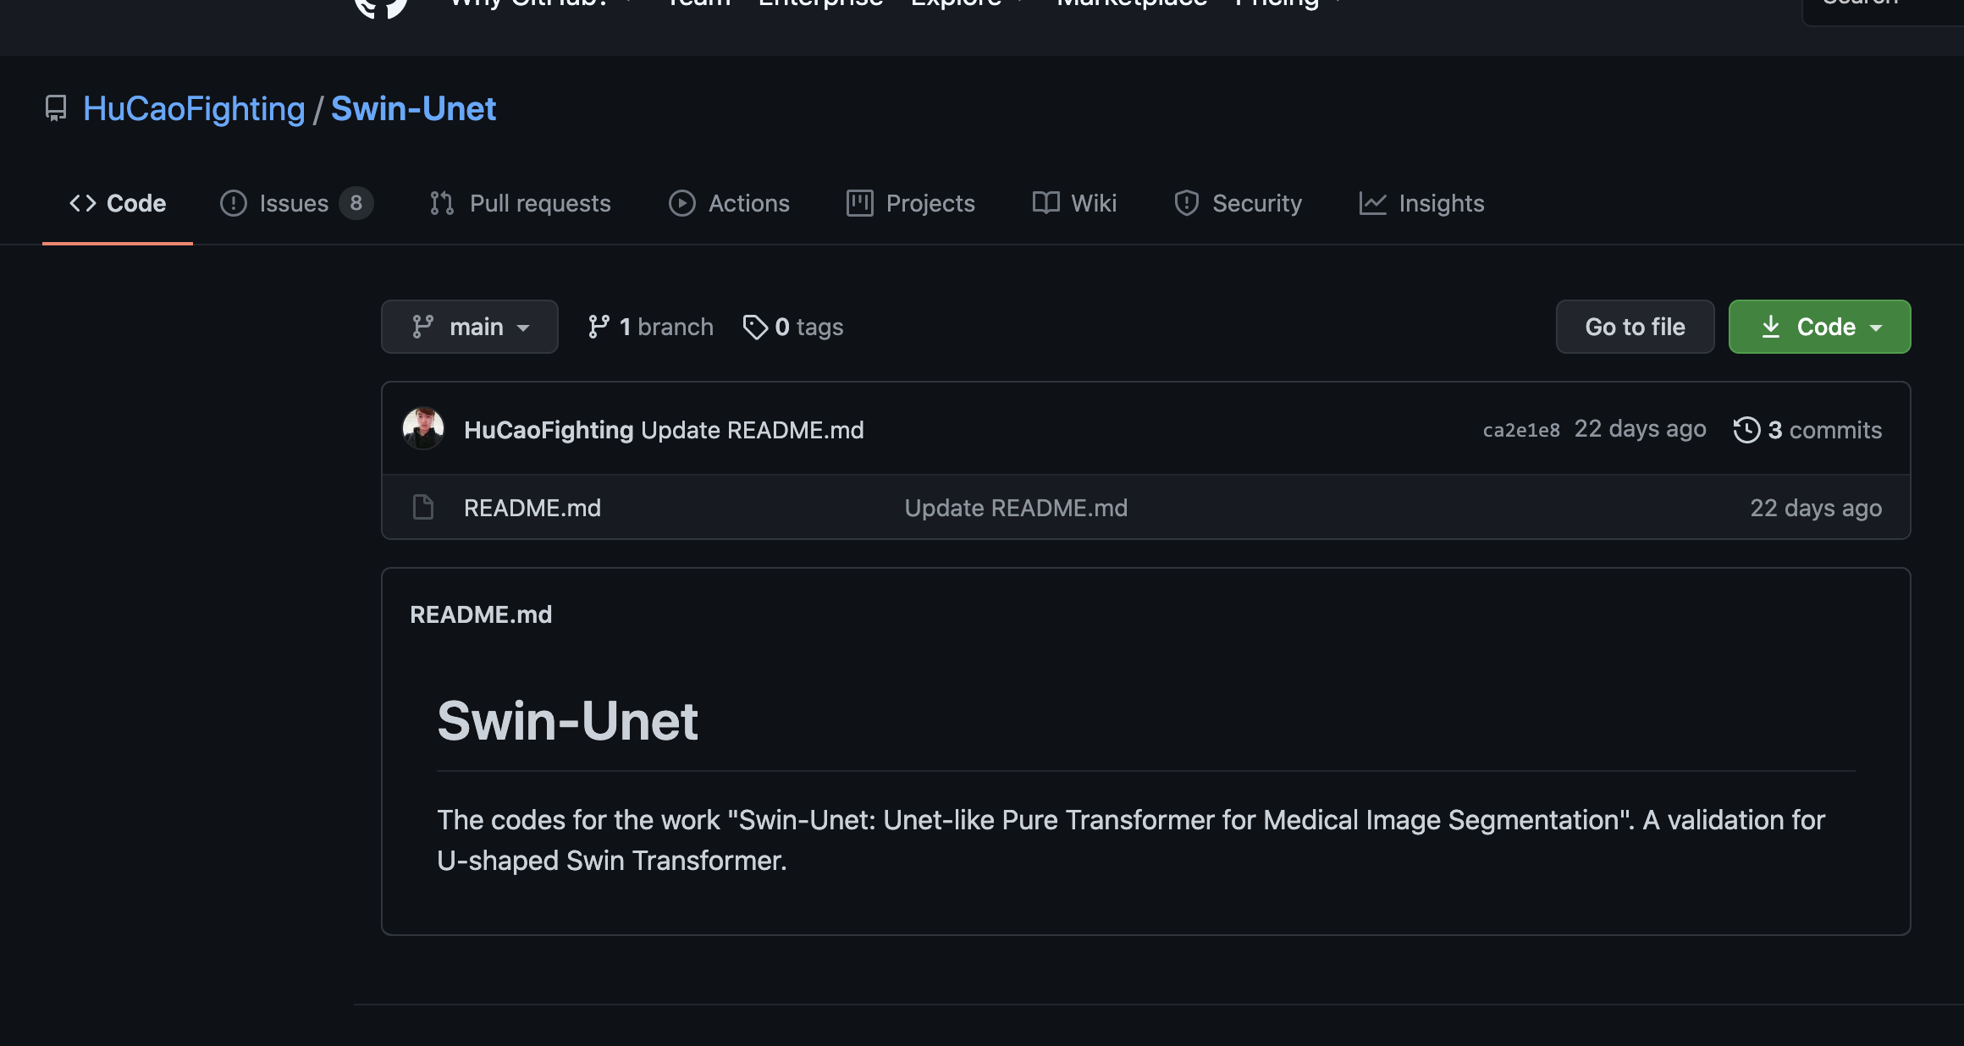This screenshot has height=1046, width=1964.
Task: Click the tag icon beside 0 tags
Action: coord(754,327)
